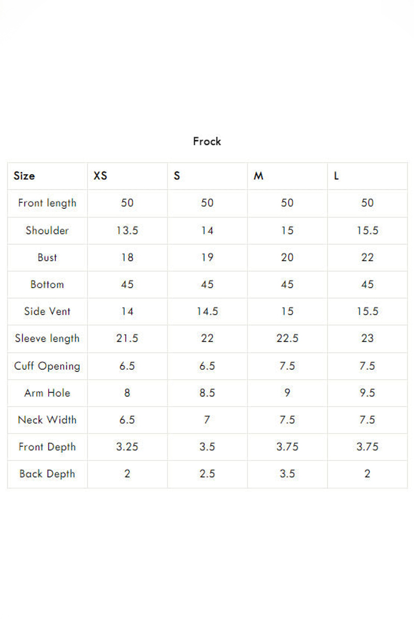Select the Neck Width row label
This screenshot has width=414, height=621.
tap(47, 420)
